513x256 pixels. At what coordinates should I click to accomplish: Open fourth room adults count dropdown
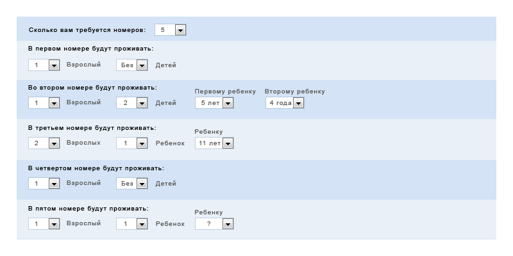pyautogui.click(x=44, y=184)
